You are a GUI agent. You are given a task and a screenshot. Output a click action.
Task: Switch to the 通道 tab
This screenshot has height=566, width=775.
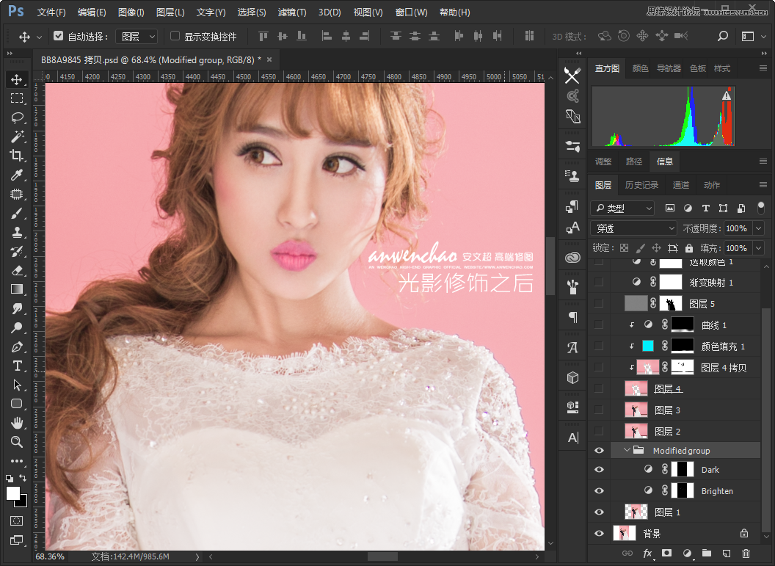tap(680, 185)
